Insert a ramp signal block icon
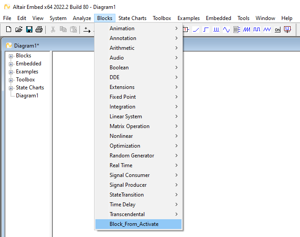300x237 pixels. 196,29
